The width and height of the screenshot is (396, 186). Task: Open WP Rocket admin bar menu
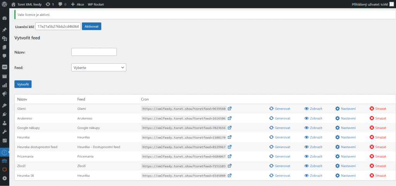pyautogui.click(x=96, y=4)
